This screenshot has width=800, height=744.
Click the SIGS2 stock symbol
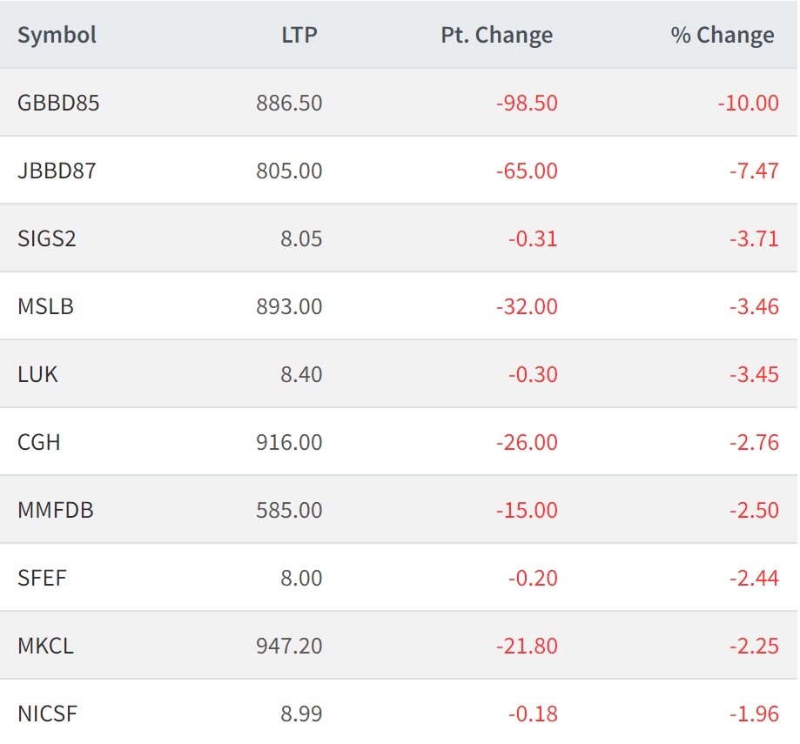click(47, 238)
